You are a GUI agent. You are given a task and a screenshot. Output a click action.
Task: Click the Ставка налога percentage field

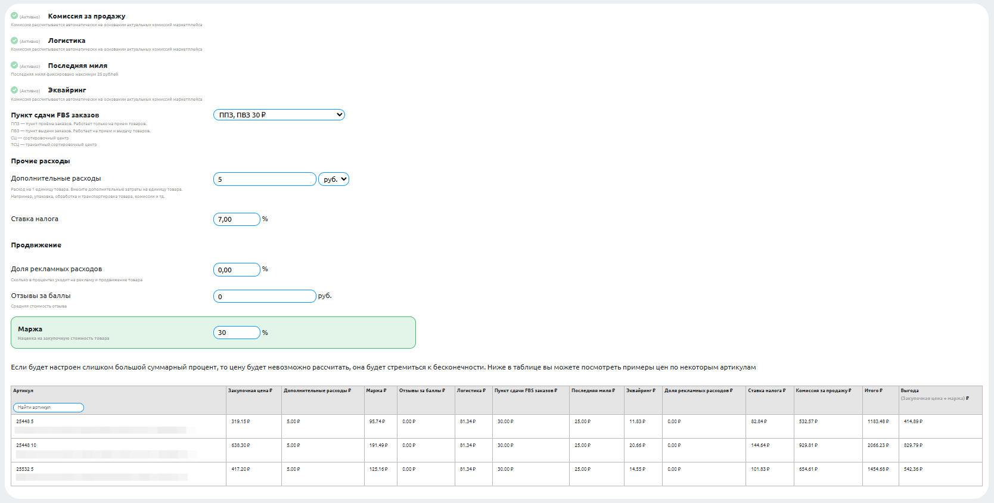pyautogui.click(x=237, y=219)
